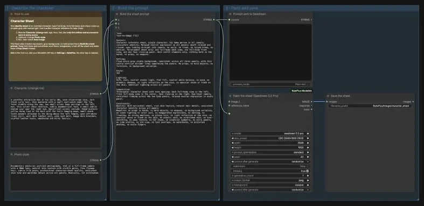
Task: Click input socket b on Build the sheet prompt
Action: (116, 24)
